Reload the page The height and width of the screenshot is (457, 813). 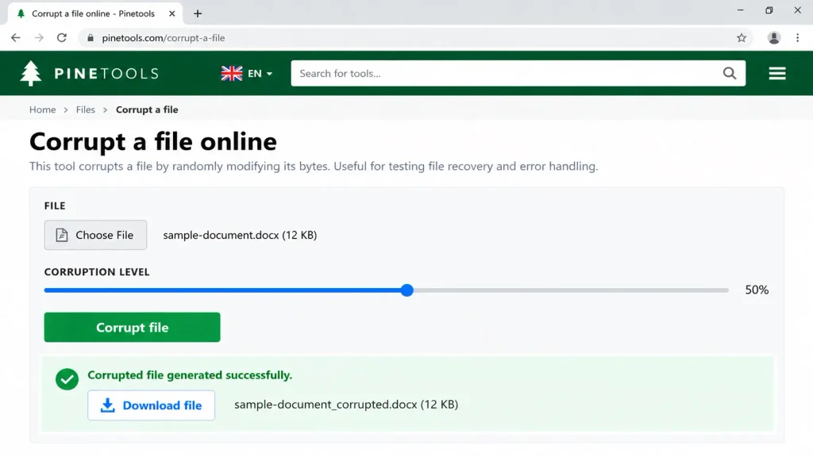pyautogui.click(x=62, y=38)
